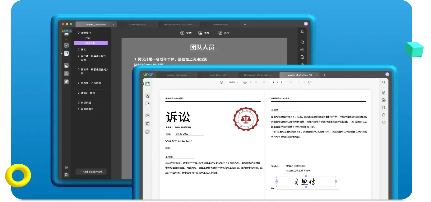
Task: Expand the 第四项:不当得利 bookmark
Action: coord(79,83)
